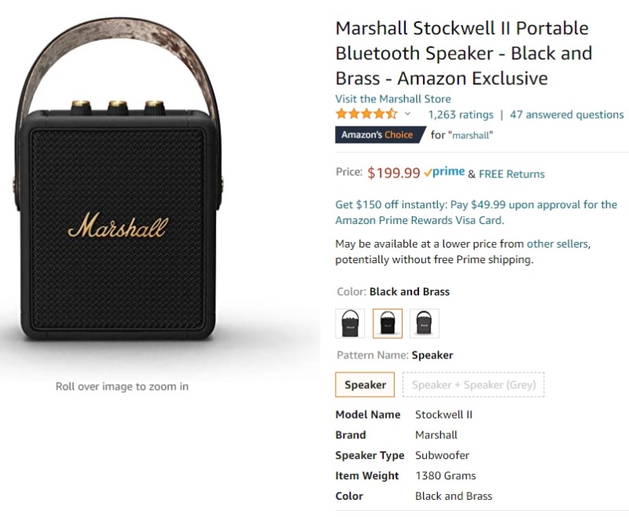629x517 pixels.
Task: Open the 1,263 ratings link
Action: pyautogui.click(x=461, y=115)
